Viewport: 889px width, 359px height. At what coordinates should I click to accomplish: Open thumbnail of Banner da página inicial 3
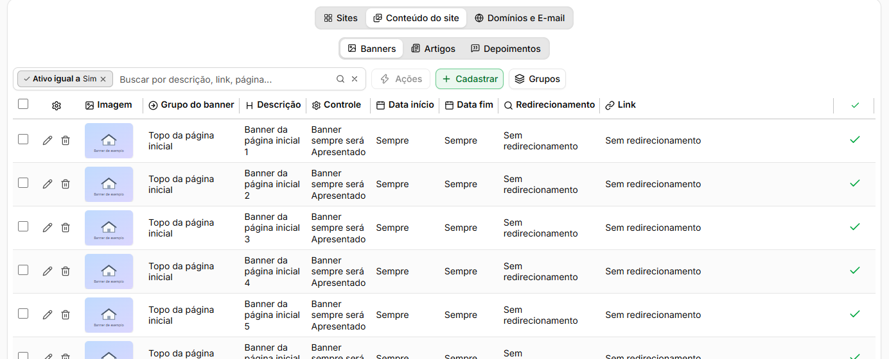click(109, 228)
